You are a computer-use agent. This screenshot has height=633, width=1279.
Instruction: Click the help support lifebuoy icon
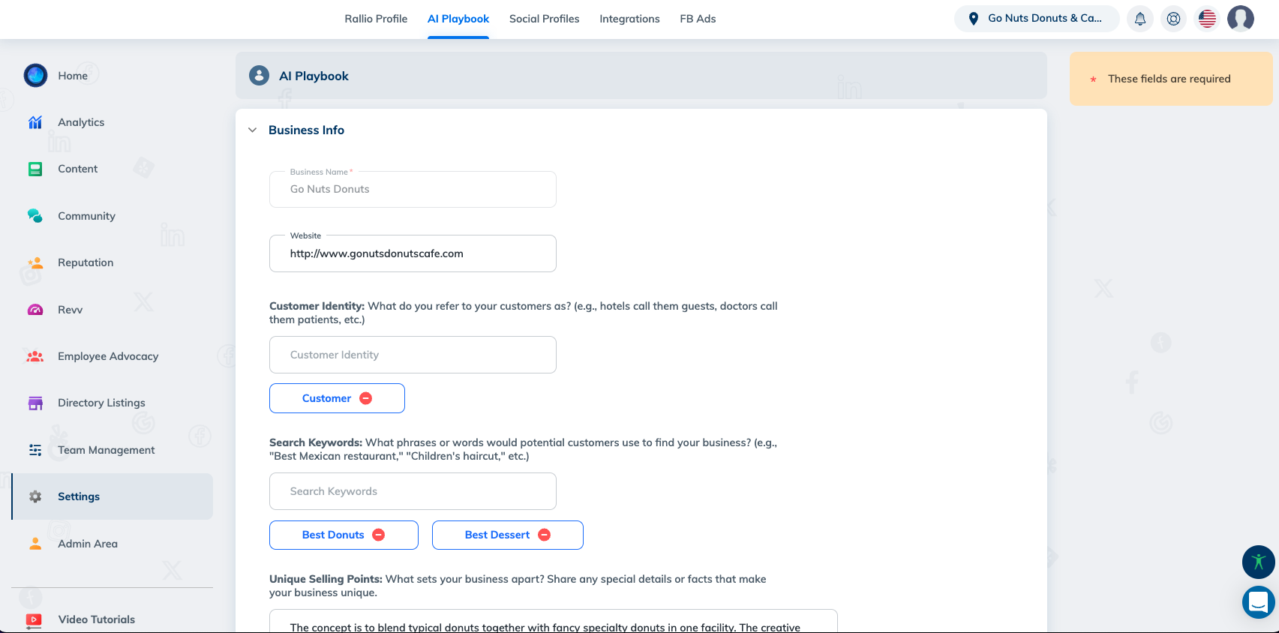1173,19
